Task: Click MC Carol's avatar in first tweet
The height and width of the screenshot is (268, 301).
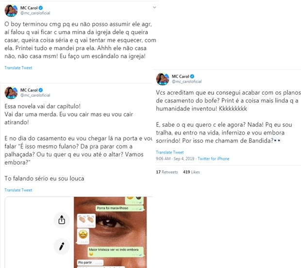Action: (x=11, y=11)
